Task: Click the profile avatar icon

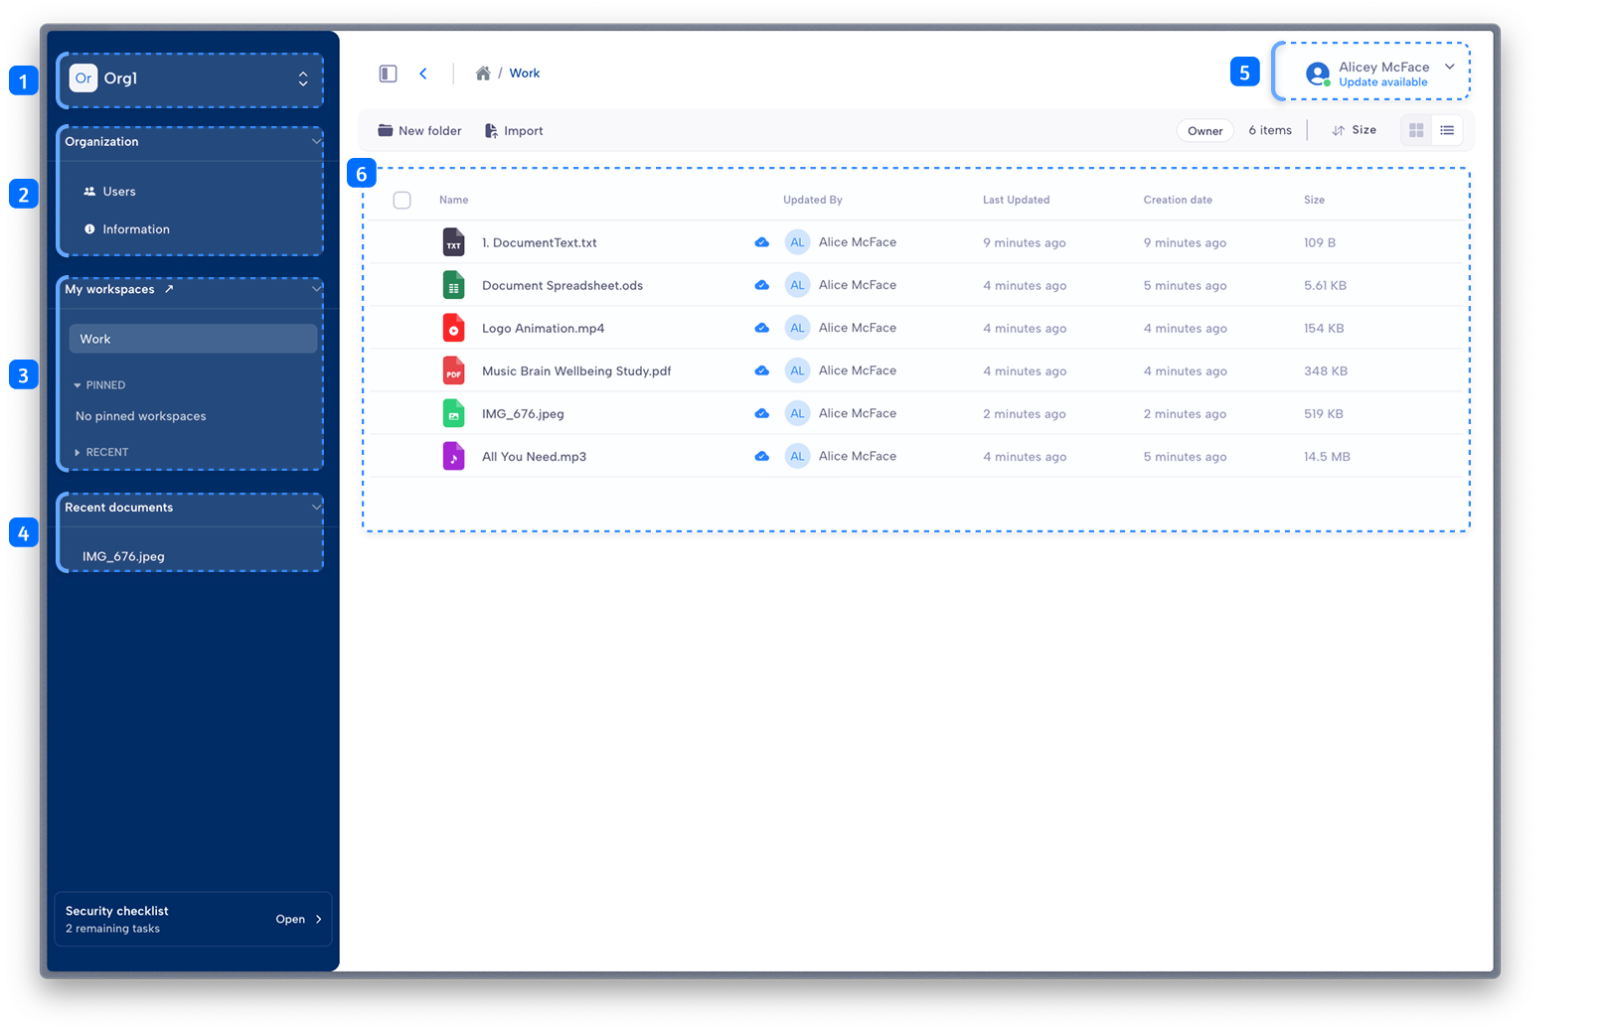Action: (x=1318, y=73)
